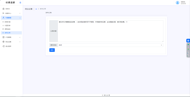Open the 控制台 dashboard icon

click(3, 9)
